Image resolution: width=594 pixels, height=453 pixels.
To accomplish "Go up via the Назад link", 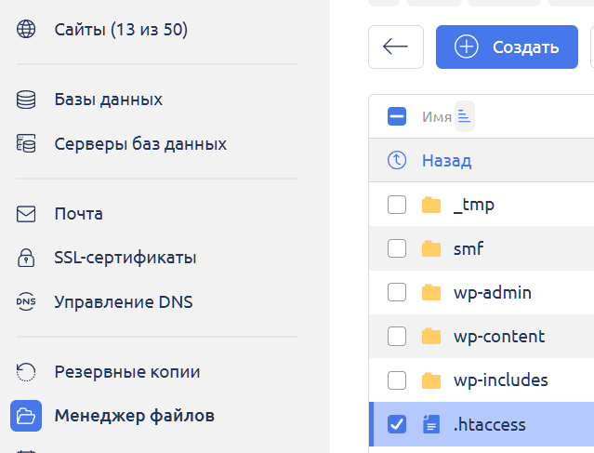I will click(446, 161).
